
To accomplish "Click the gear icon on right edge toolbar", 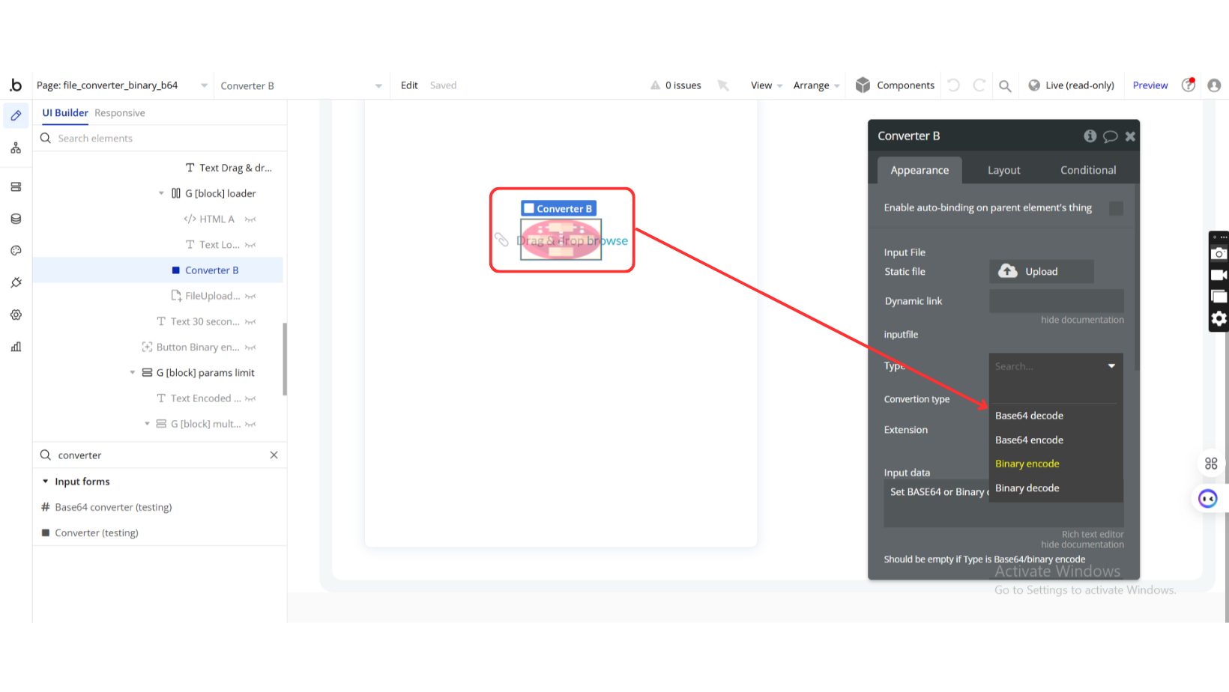I will (1219, 319).
